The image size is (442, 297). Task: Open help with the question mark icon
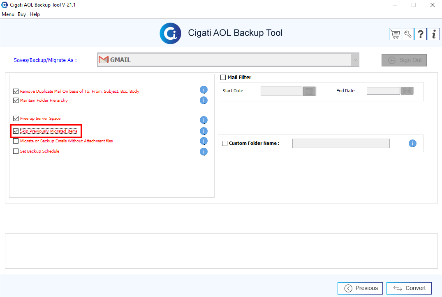click(421, 34)
